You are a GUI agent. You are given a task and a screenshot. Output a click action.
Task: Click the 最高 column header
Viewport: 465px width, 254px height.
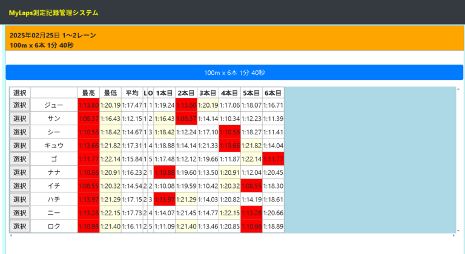[x=88, y=93]
